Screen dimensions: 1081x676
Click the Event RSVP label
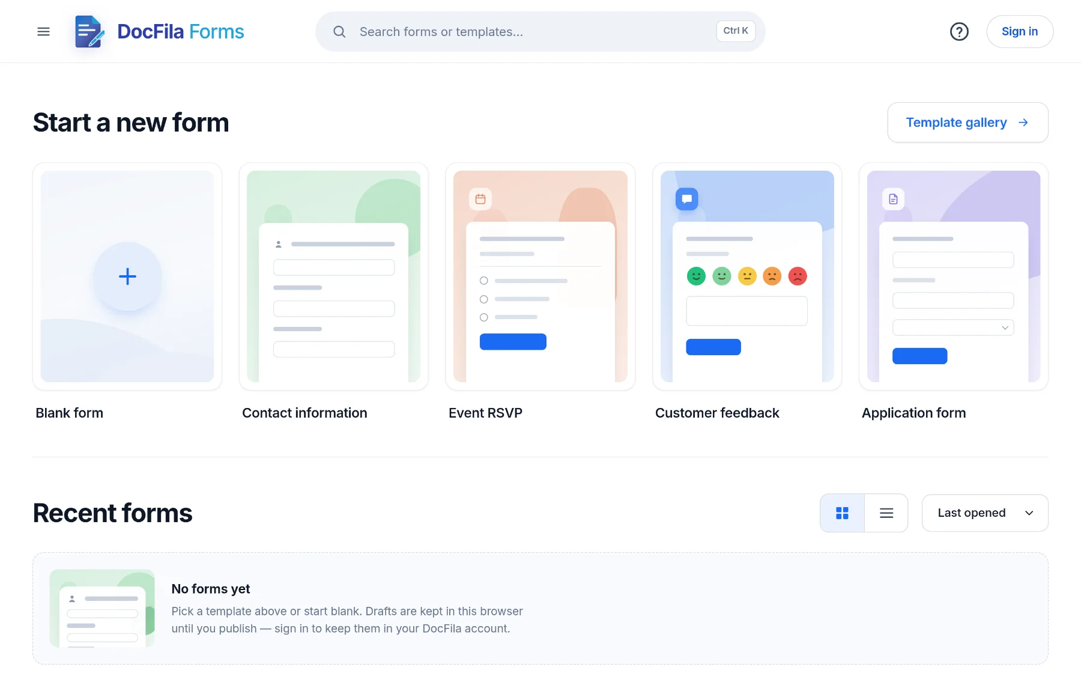click(x=485, y=413)
